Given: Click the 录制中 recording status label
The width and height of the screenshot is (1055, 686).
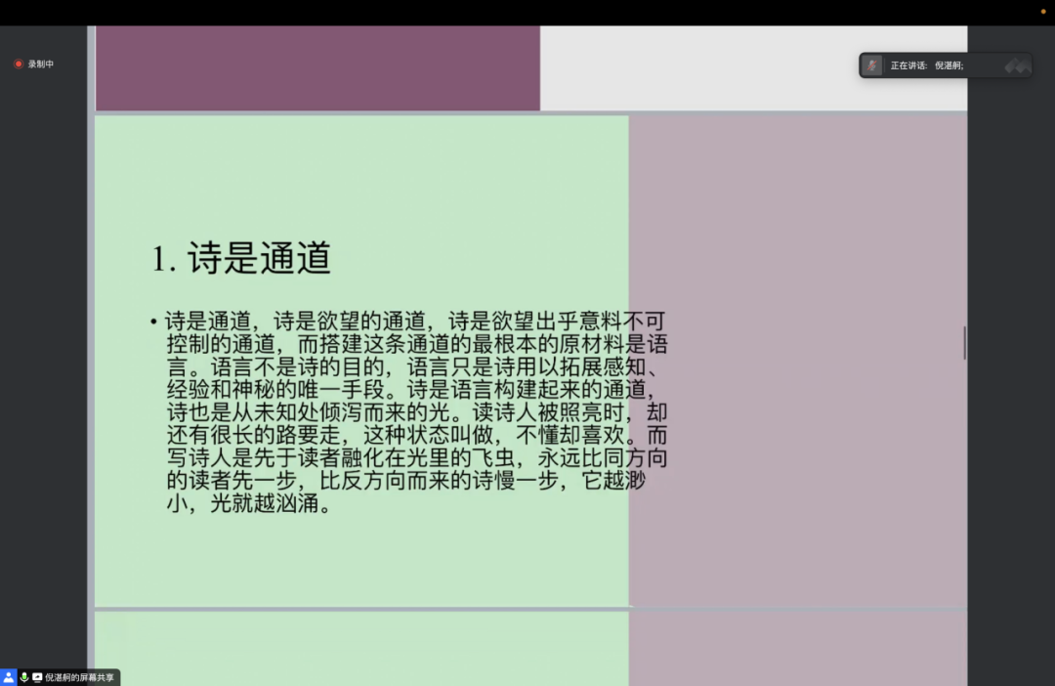Looking at the screenshot, I should tap(41, 64).
